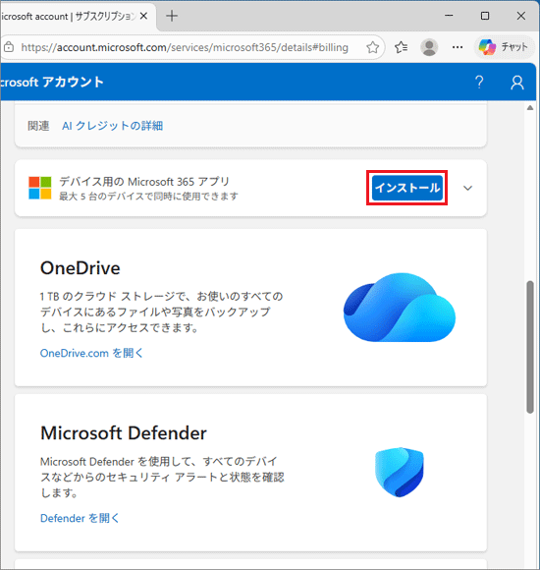This screenshot has width=540, height=570.
Task: Open the OneDrive.com を開く link
Action: 91,353
